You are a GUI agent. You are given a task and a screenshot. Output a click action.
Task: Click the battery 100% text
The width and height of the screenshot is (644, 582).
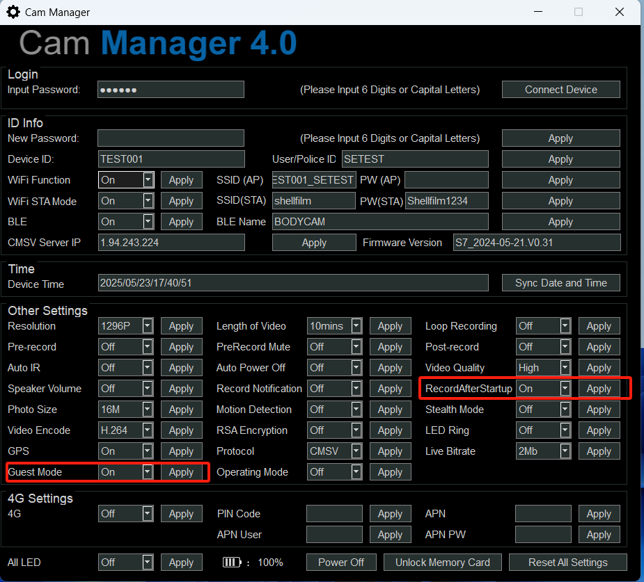click(x=270, y=563)
